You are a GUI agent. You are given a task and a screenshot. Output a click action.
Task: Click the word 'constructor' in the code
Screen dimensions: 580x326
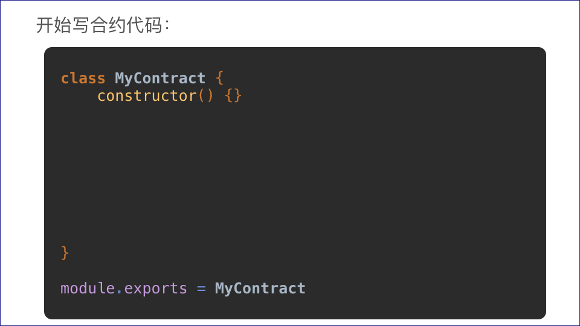147,96
